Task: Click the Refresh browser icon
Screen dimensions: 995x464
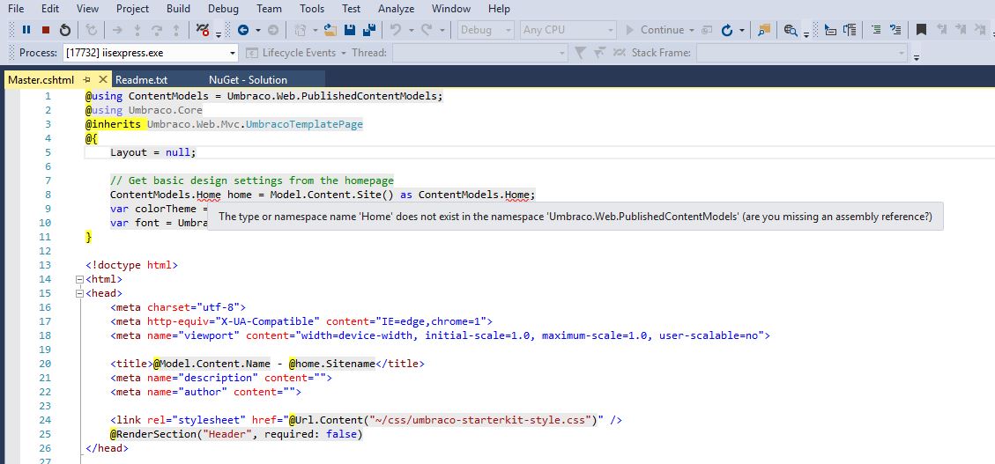Action: [x=727, y=30]
